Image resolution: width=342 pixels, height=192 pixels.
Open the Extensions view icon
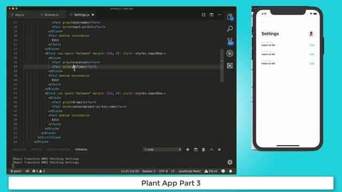[230, 66]
